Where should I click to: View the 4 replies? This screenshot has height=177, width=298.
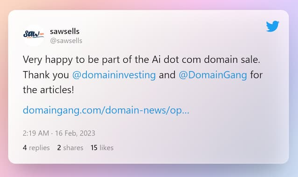coord(36,148)
